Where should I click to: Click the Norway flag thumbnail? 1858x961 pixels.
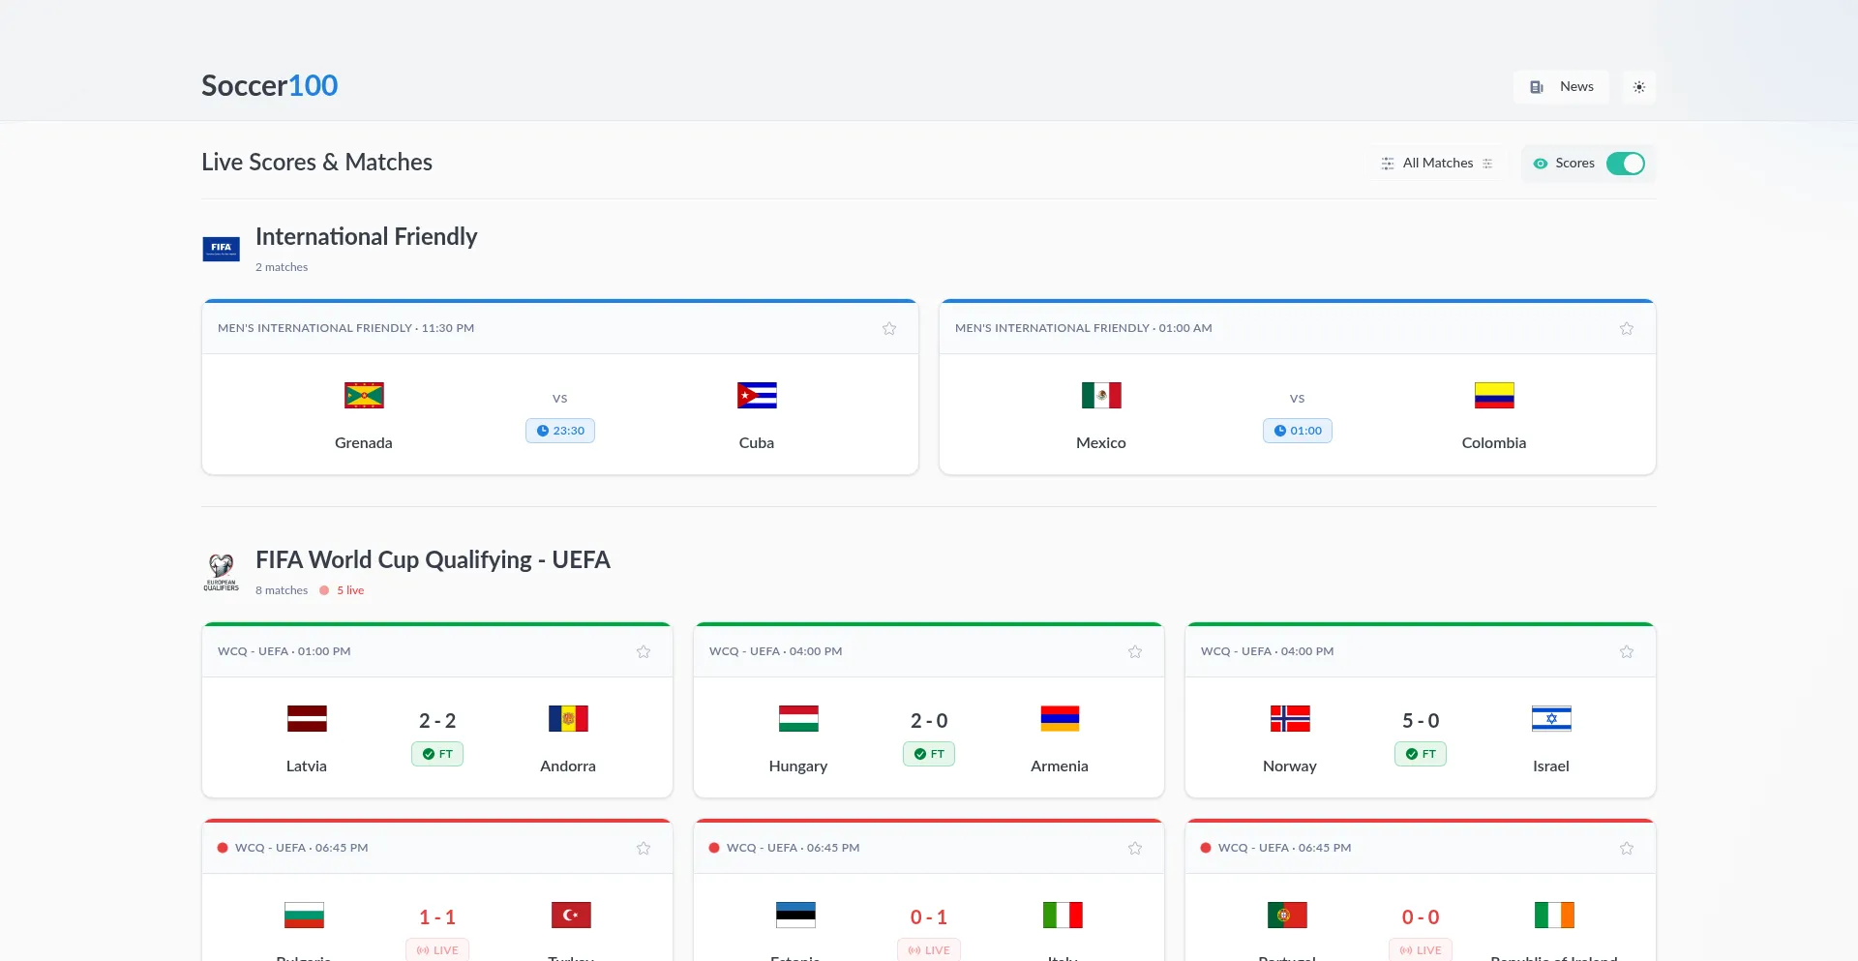click(1289, 719)
